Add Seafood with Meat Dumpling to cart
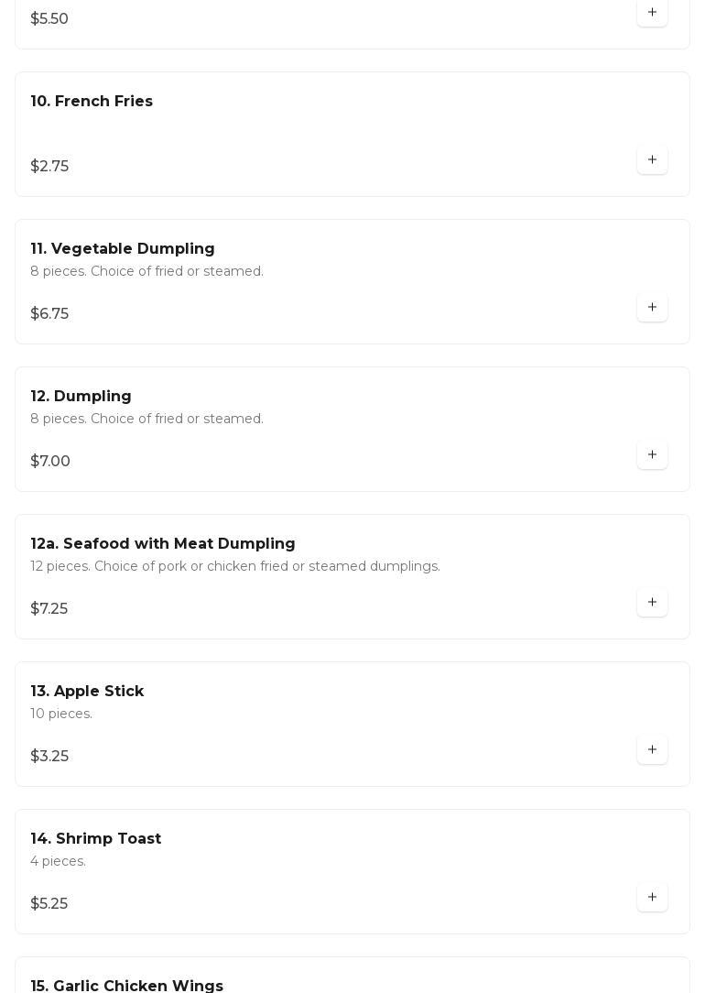This screenshot has height=993, width=705. point(652,603)
